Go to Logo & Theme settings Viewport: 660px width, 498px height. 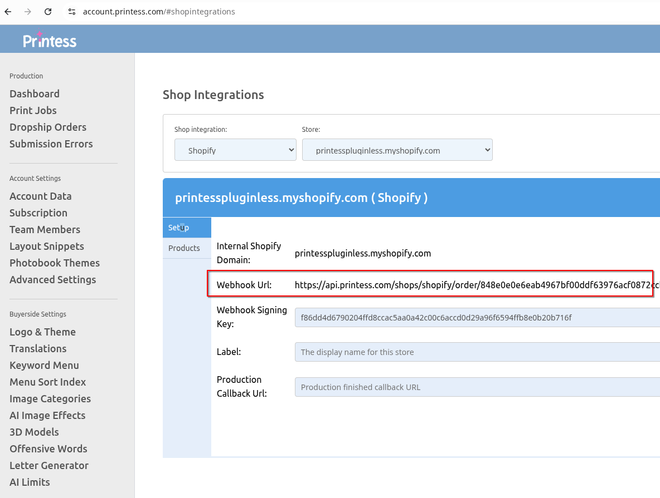pyautogui.click(x=42, y=332)
